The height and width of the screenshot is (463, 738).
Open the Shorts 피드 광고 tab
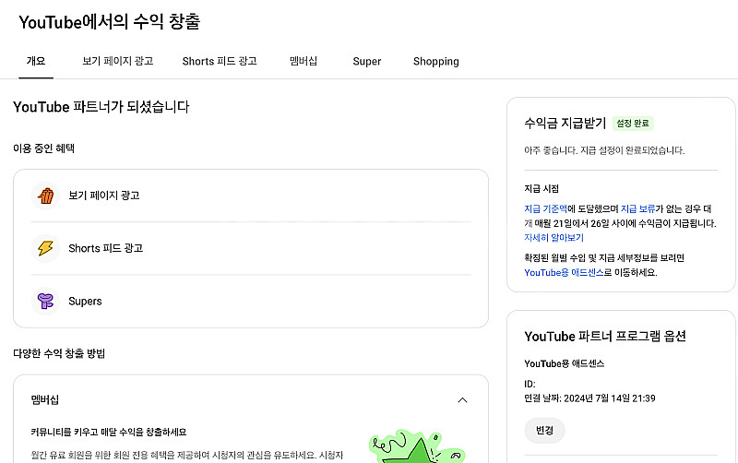click(220, 61)
